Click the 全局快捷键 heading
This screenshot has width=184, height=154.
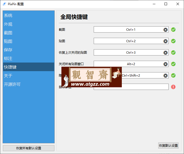tap(74, 17)
